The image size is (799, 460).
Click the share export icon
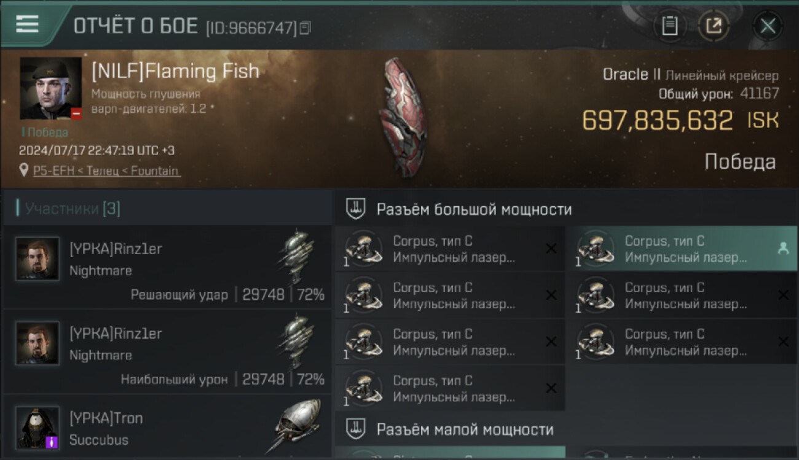pos(714,26)
